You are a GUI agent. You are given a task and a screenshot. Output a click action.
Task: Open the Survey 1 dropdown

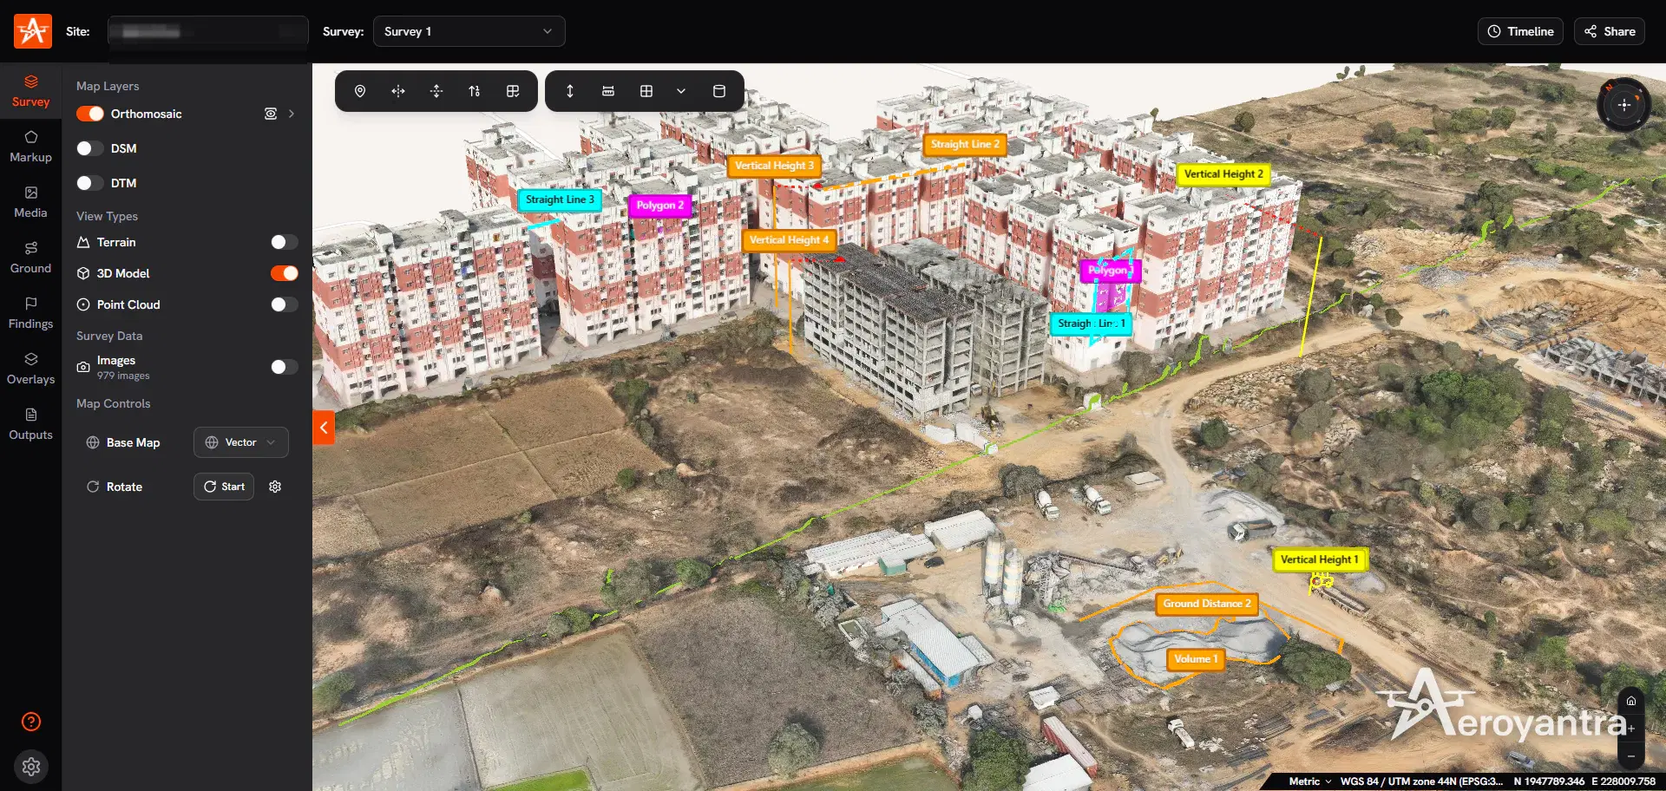click(x=469, y=31)
